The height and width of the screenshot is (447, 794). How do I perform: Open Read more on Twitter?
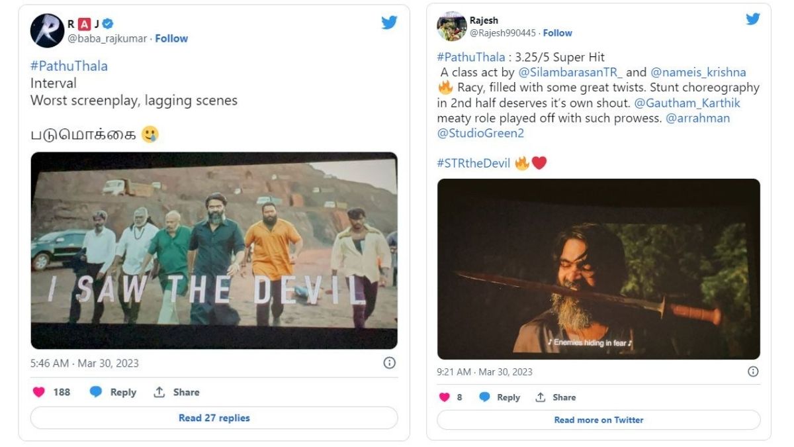coord(598,420)
